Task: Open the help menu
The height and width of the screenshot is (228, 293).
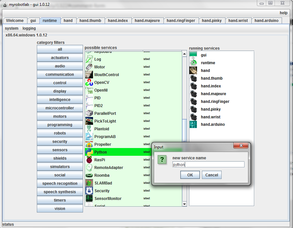Action: 283,13
